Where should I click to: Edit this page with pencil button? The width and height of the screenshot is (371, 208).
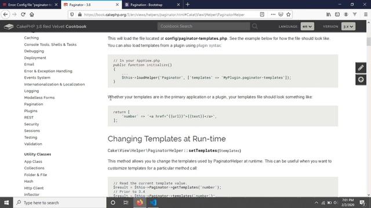click(x=361, y=68)
